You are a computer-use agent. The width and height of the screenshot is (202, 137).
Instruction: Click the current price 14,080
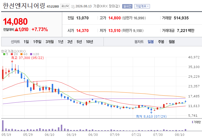click(15, 21)
